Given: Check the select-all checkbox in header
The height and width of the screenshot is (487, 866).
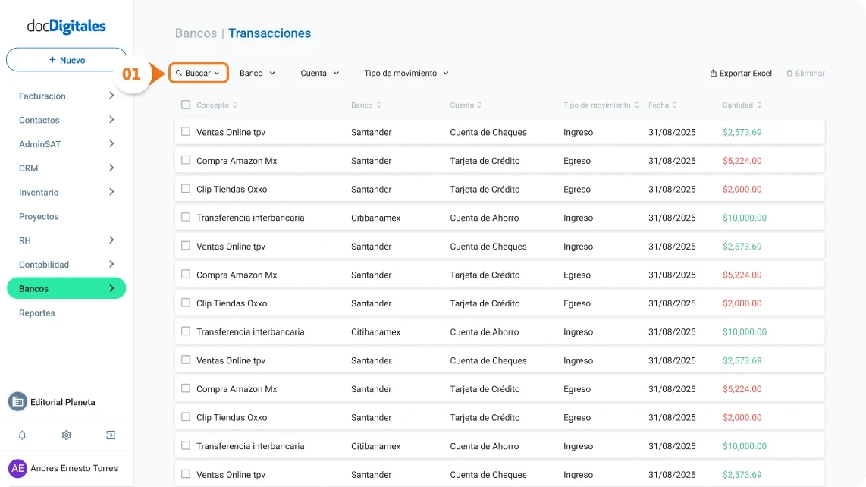Looking at the screenshot, I should 185,105.
